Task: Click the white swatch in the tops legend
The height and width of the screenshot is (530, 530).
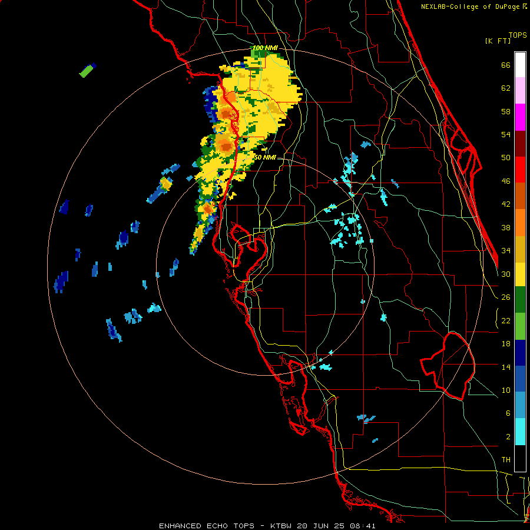Action: point(520,65)
